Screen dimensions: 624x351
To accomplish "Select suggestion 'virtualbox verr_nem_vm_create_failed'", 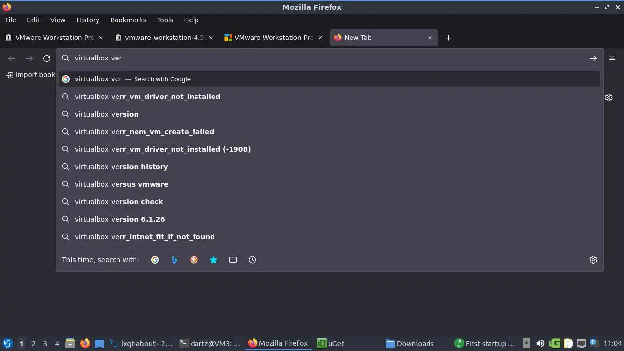I will tap(330, 132).
